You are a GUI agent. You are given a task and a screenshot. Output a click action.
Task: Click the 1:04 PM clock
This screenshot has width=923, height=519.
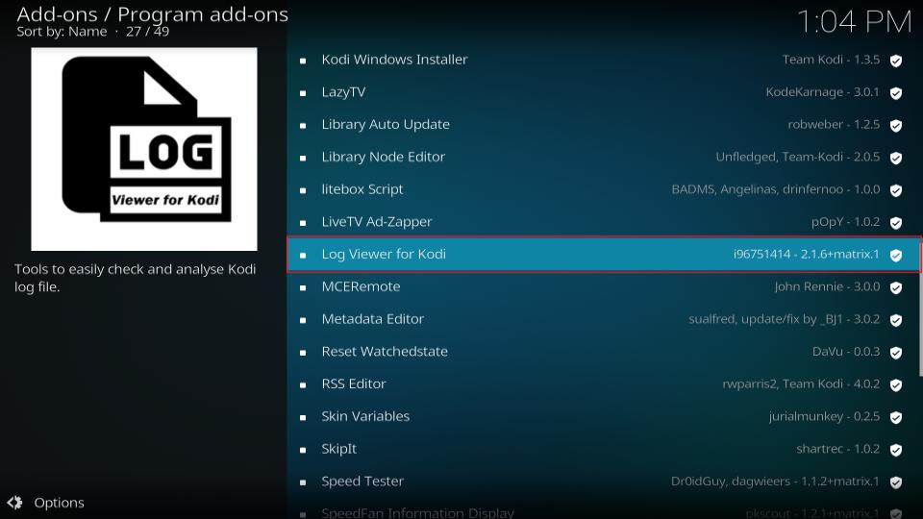pyautogui.click(x=854, y=22)
